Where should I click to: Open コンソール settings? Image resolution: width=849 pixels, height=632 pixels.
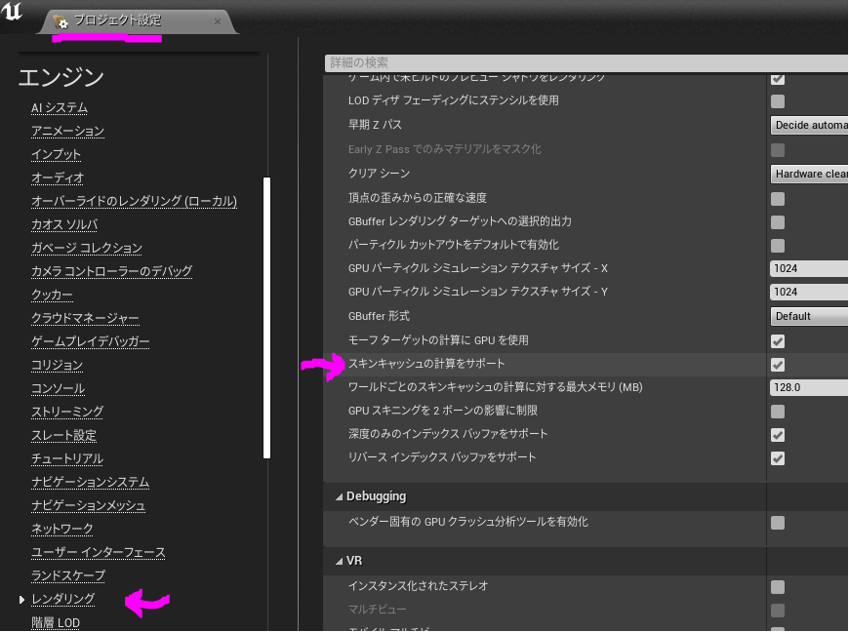[58, 388]
